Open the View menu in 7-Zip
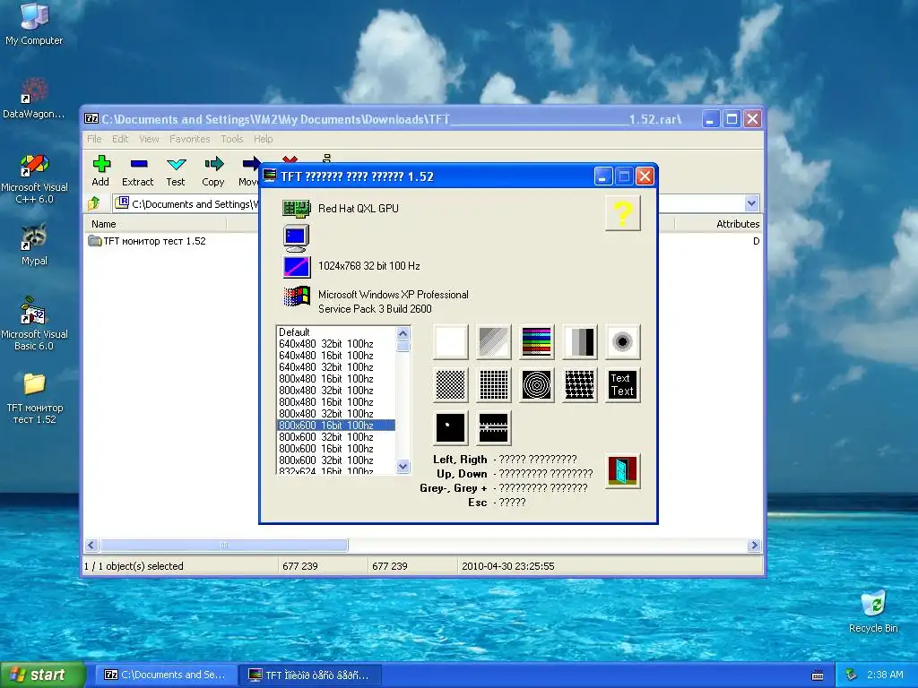Screen dimensions: 918x688 pyautogui.click(x=149, y=139)
